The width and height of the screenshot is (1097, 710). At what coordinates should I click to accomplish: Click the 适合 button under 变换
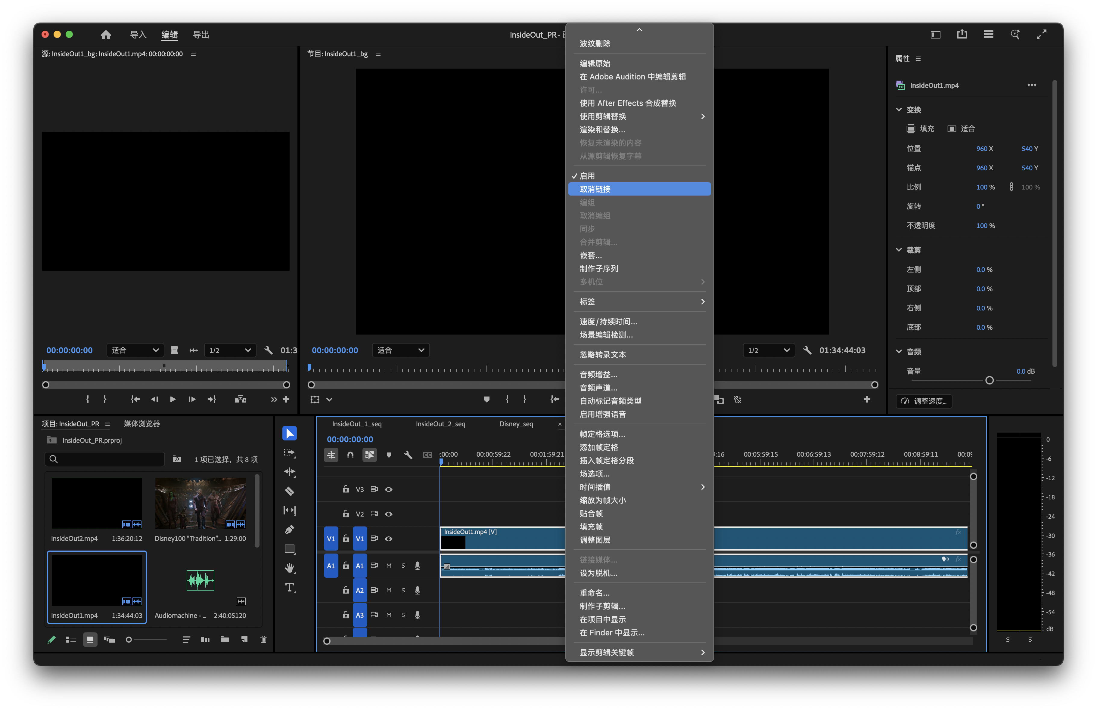click(961, 128)
